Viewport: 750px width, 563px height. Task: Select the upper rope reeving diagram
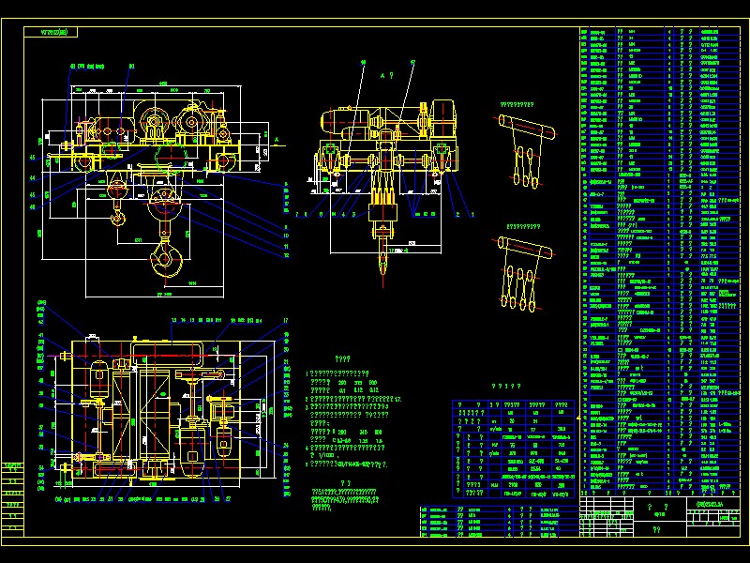525,150
